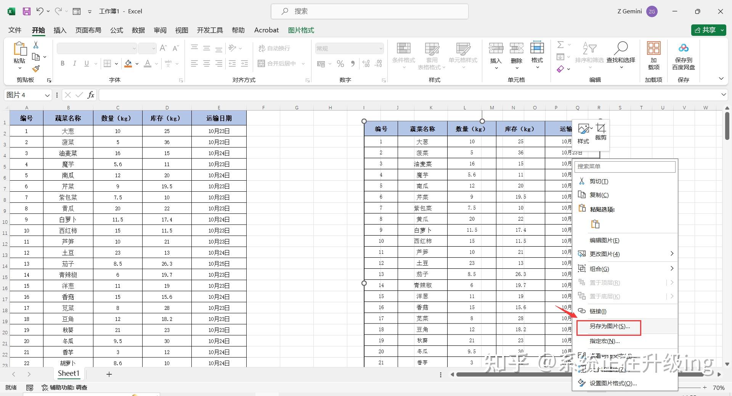Click the Fill Color bucket icon
This screenshot has width=732, height=396.
(128, 64)
